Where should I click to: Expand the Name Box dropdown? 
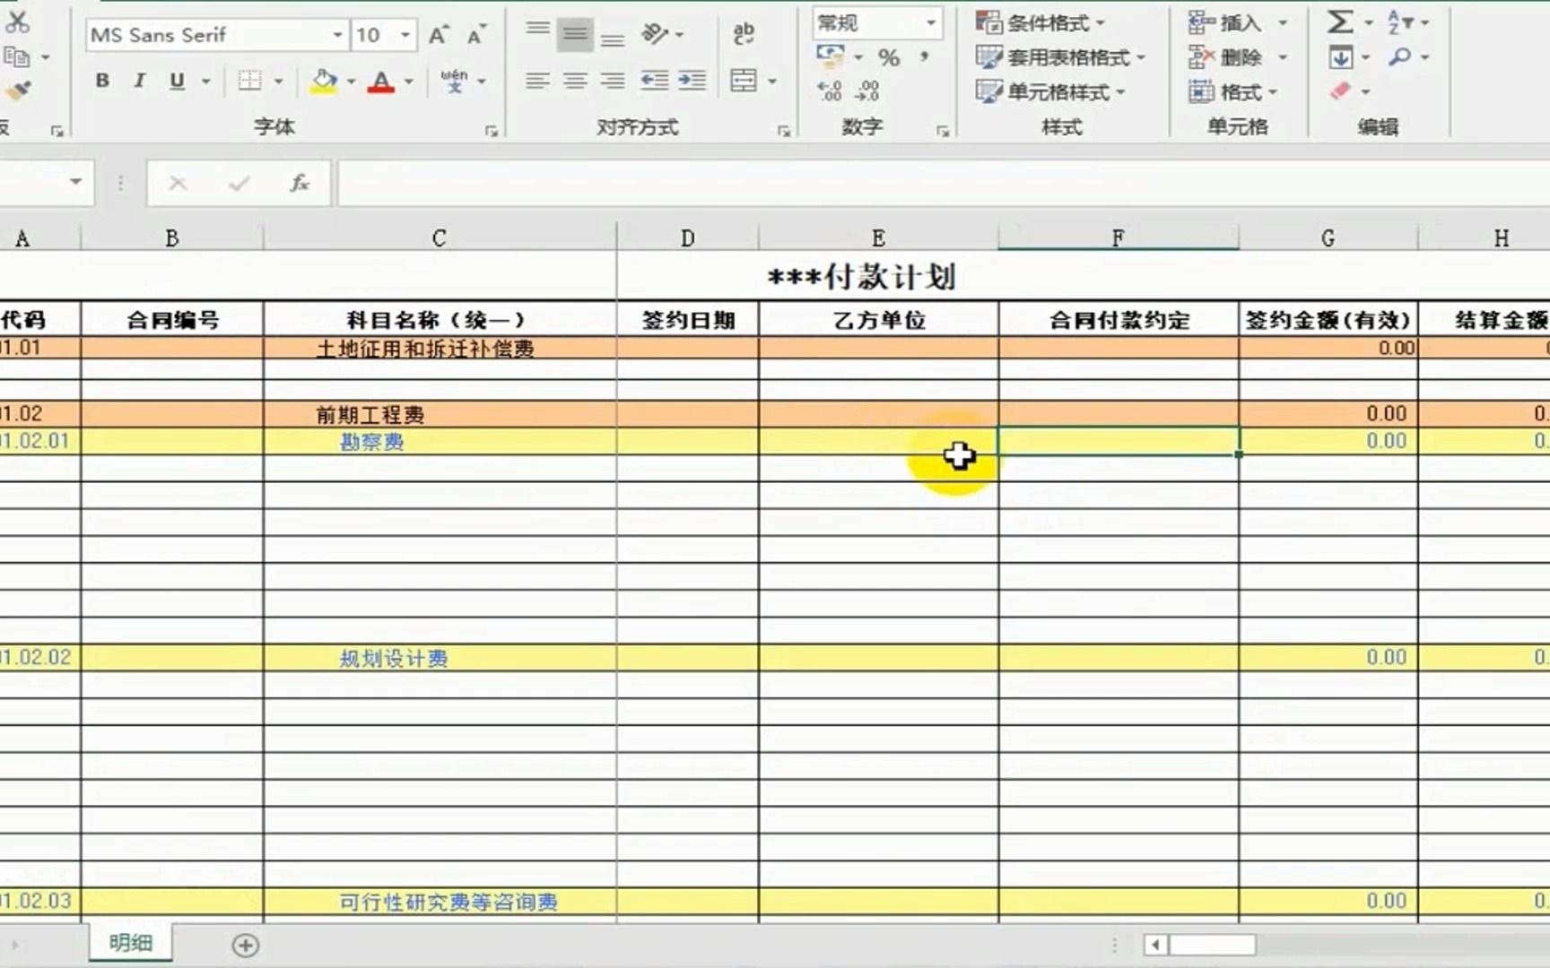tap(76, 182)
